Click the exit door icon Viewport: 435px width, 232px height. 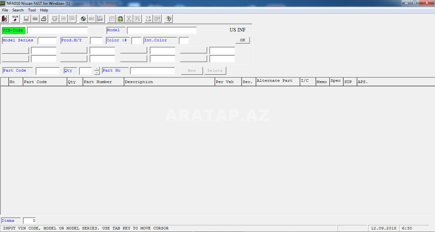point(5,19)
